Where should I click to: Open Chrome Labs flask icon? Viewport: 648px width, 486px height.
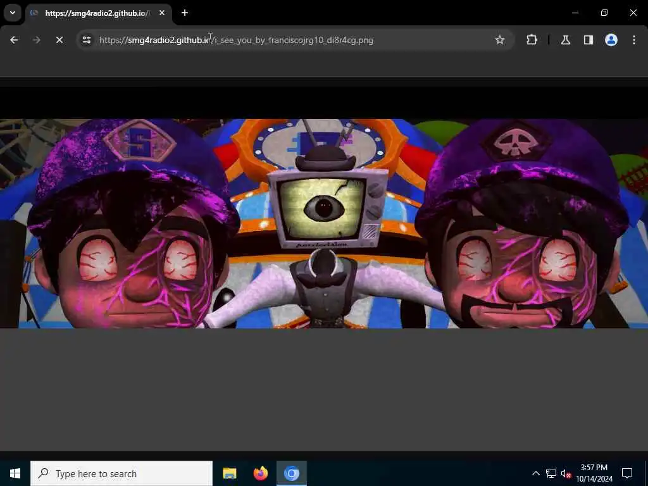[x=565, y=40]
